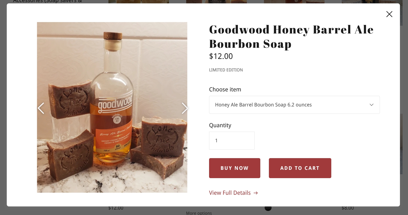Viewport: 408px width, 215px height.
Task: Click the BUY NOW button
Action: click(x=235, y=168)
